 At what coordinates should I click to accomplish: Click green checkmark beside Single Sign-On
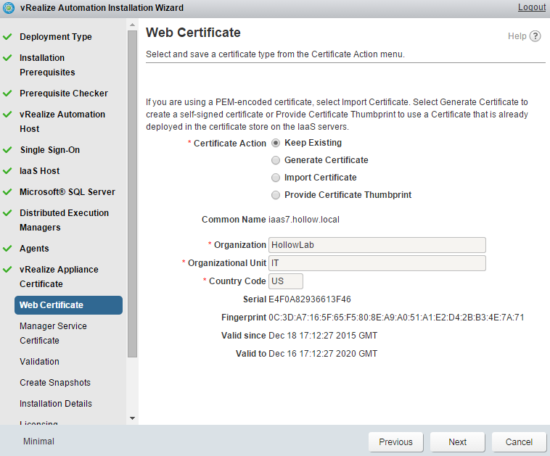(x=7, y=150)
